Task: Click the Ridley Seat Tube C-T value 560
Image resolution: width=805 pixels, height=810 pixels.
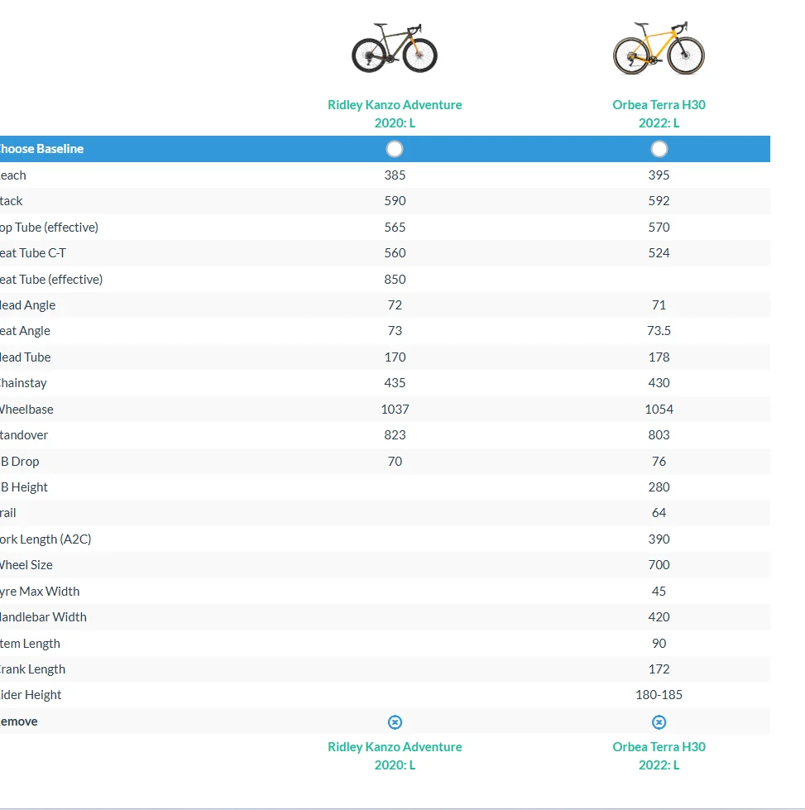Action: [x=395, y=253]
